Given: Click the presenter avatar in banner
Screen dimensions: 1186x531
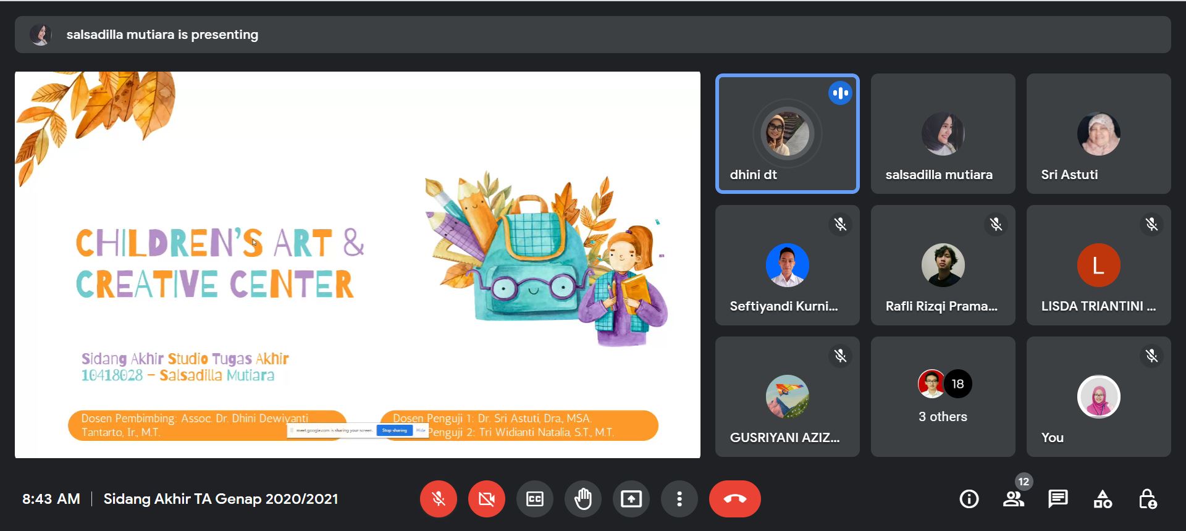Looking at the screenshot, I should coord(41,35).
